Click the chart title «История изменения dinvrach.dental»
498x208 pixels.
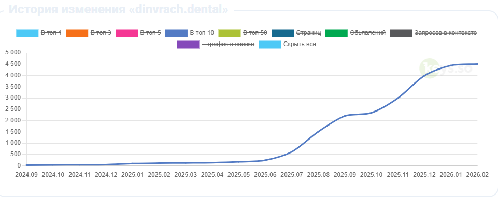pos(119,9)
